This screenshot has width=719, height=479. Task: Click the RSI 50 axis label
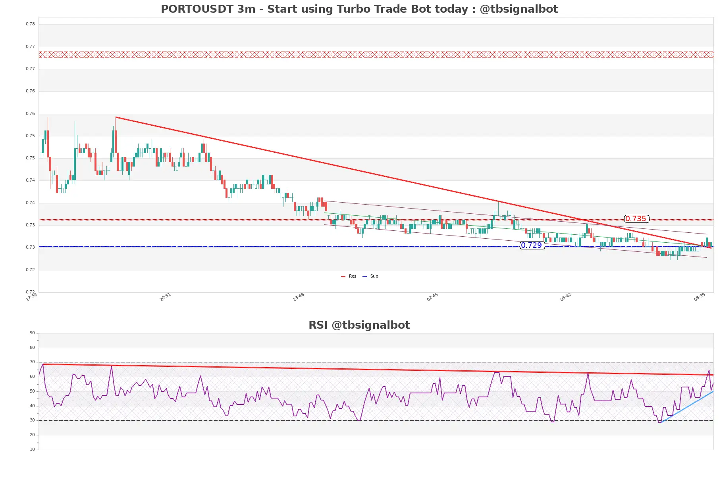coord(33,391)
